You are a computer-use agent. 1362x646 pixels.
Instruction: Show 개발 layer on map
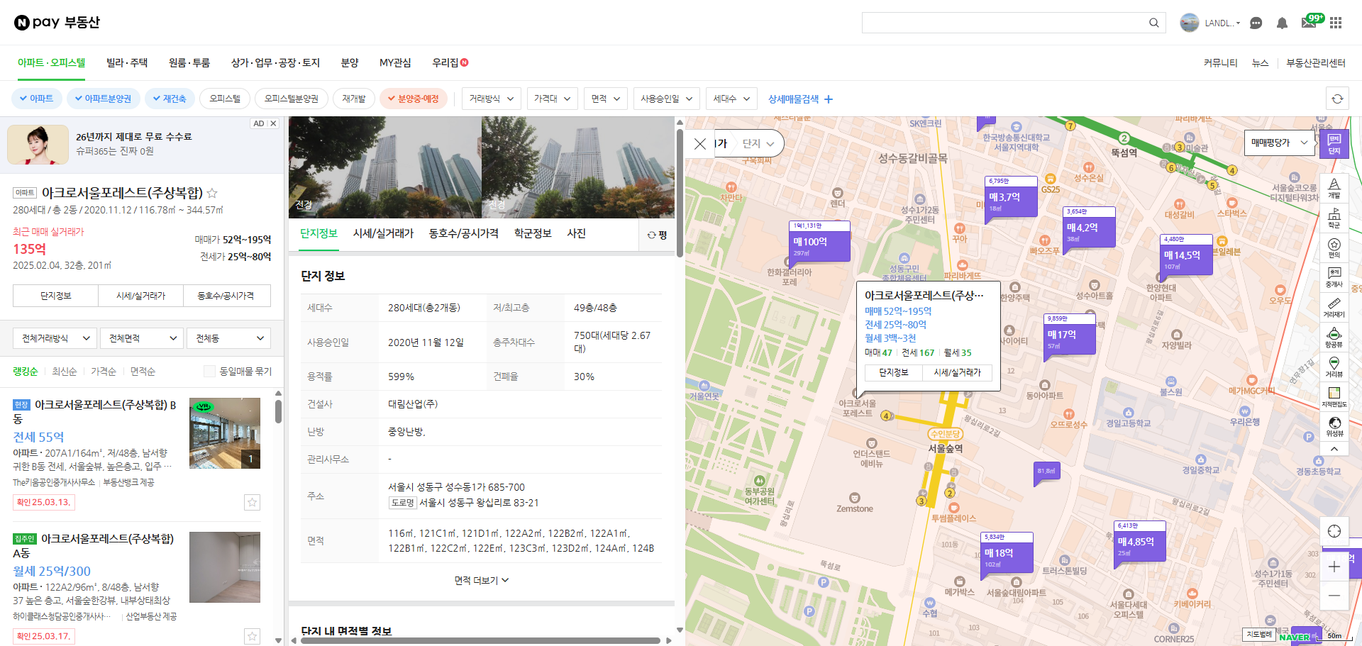(x=1334, y=188)
